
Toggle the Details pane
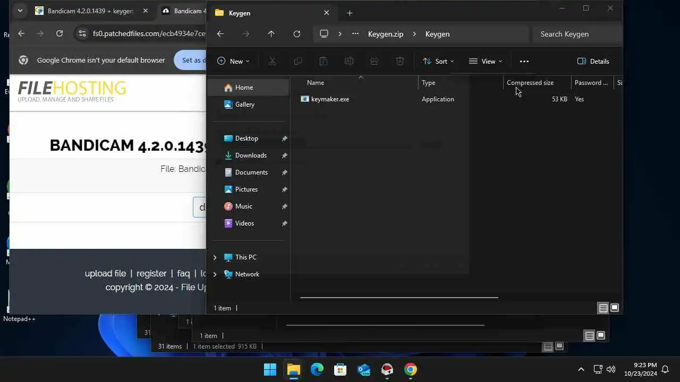[x=593, y=62]
